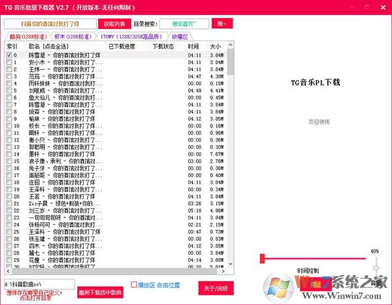
Task: Select song row 4 雨轩妹妹
Action: coord(115,83)
